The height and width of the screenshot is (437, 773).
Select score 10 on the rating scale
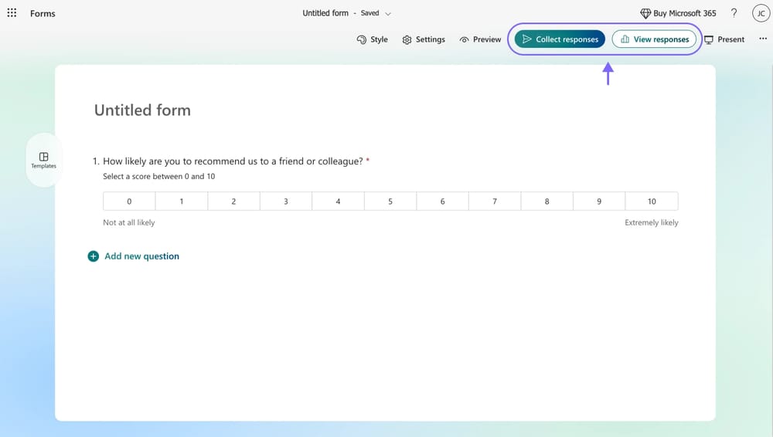click(x=652, y=202)
